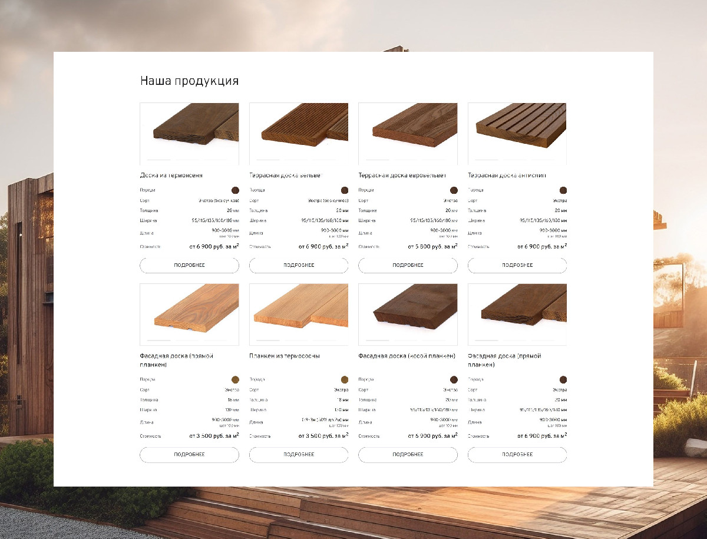This screenshot has height=539, width=707.
Task: Open the Планкен из термососны product image
Action: point(299,314)
